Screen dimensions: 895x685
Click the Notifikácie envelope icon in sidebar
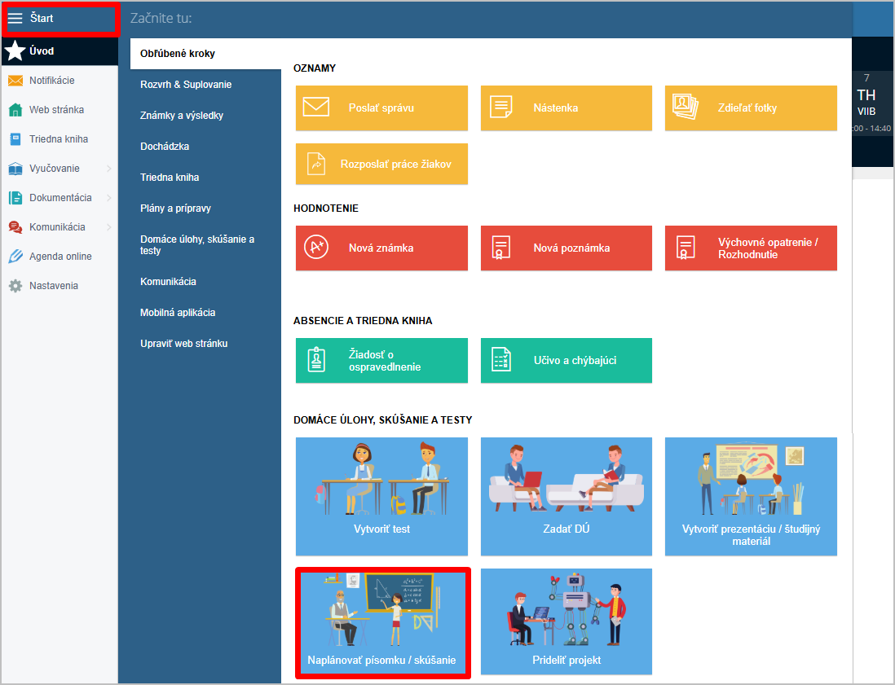[x=15, y=81]
